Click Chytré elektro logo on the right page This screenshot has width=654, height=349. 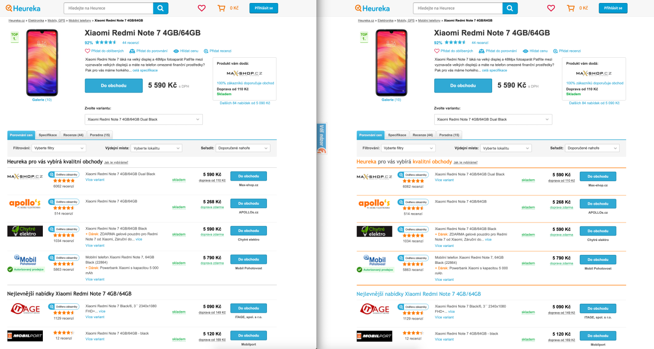coord(374,231)
